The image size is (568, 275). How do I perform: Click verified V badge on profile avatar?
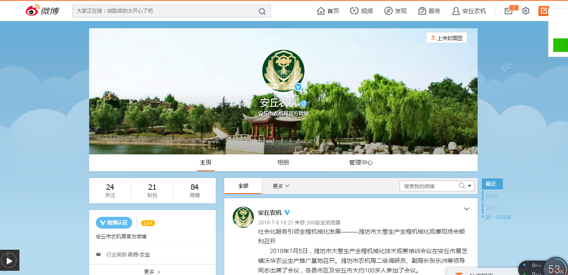(x=298, y=87)
